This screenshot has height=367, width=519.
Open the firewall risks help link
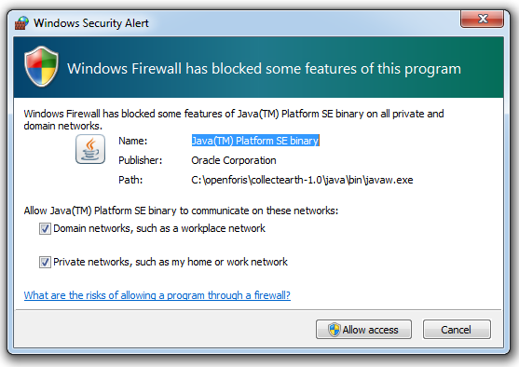[157, 295]
